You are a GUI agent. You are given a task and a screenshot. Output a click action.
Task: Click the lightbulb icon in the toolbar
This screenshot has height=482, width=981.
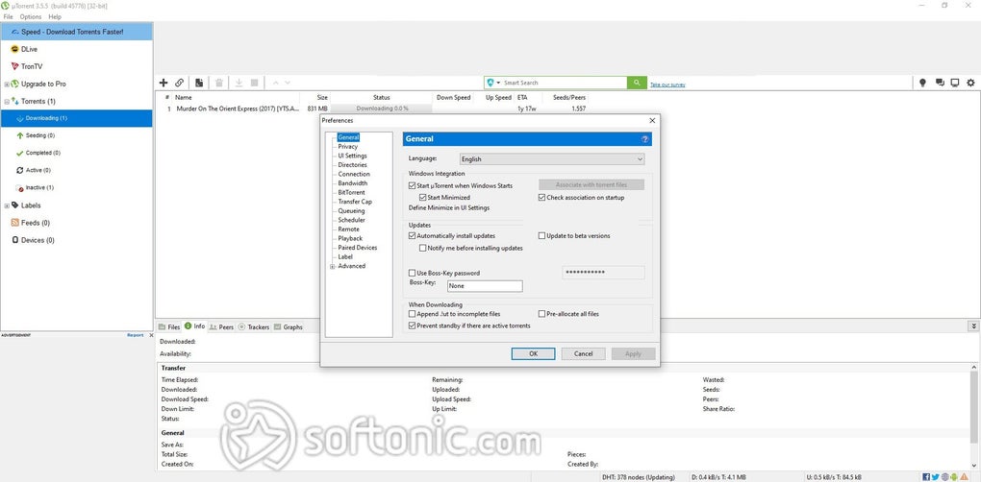click(922, 83)
